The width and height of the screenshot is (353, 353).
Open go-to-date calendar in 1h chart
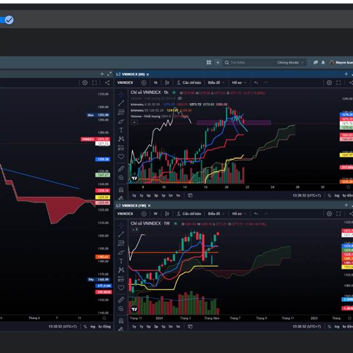(190, 195)
